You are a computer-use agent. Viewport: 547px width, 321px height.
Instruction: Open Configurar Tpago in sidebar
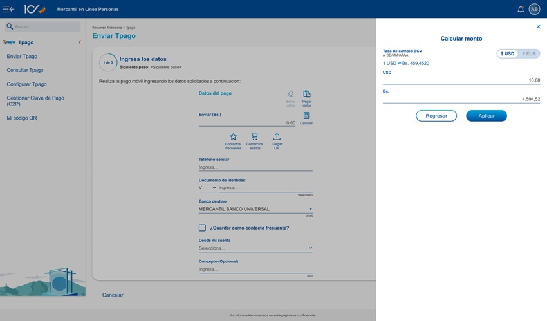coord(26,84)
